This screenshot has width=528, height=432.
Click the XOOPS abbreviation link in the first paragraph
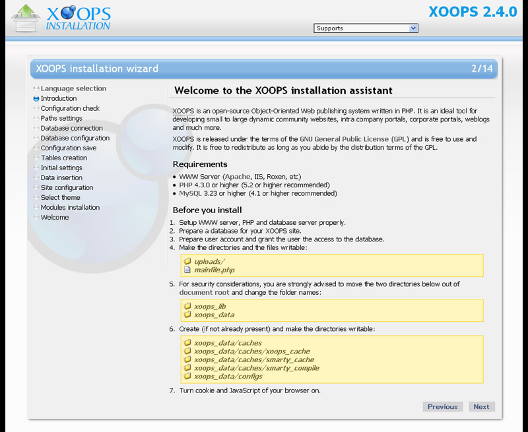click(183, 111)
